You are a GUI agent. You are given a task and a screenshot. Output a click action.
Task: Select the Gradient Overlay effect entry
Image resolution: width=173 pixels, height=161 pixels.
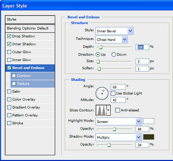[x=30, y=107]
